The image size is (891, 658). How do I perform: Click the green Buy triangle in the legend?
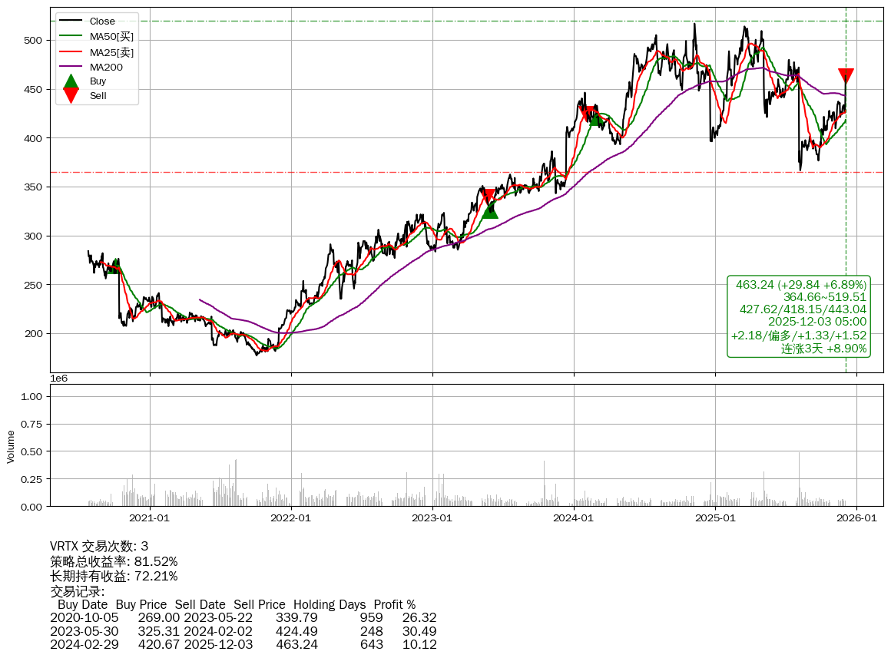click(71, 81)
